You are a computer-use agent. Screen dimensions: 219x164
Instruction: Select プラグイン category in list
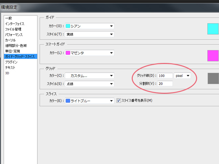11,62
